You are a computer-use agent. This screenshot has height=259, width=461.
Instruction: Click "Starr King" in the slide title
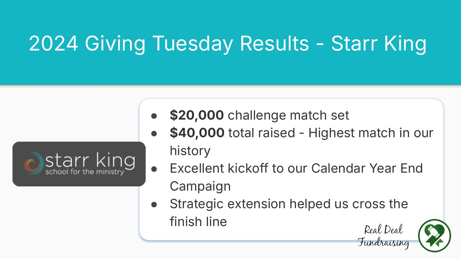[x=379, y=43]
